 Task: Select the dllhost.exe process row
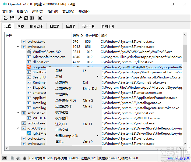click(104, 62)
